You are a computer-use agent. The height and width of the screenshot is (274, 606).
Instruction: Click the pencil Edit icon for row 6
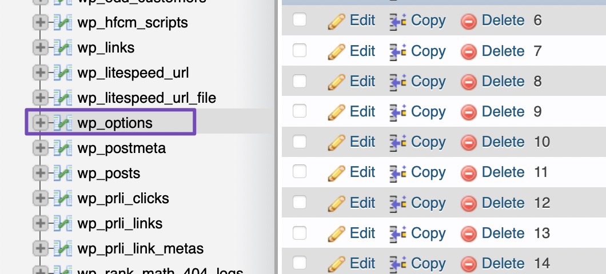[336, 22]
